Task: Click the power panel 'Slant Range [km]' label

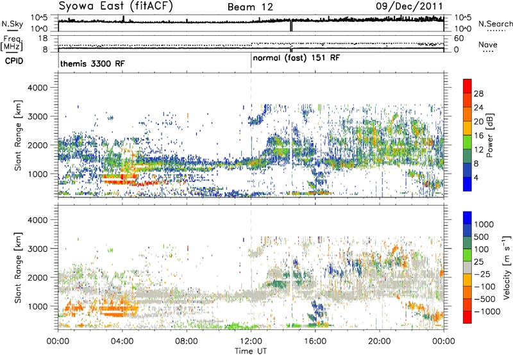Action: click(x=18, y=135)
